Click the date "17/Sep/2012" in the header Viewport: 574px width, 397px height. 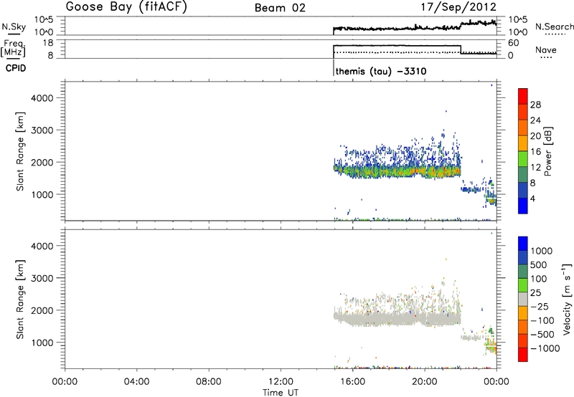[x=458, y=7]
